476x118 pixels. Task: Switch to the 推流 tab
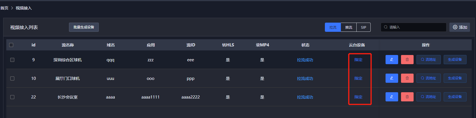(x=349, y=27)
